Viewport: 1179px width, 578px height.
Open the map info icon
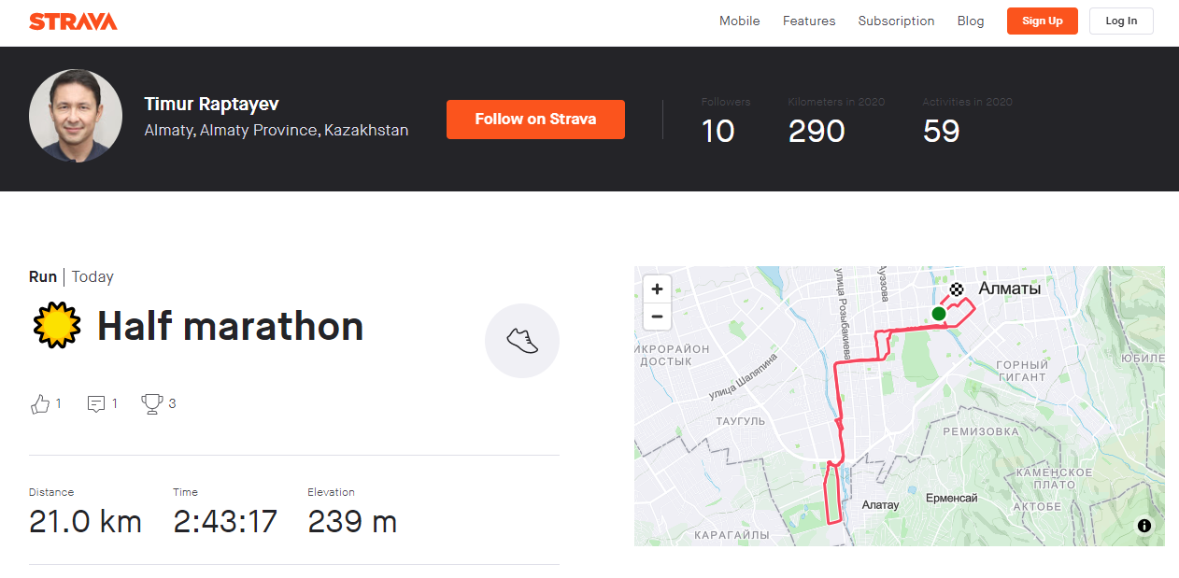tap(1144, 526)
